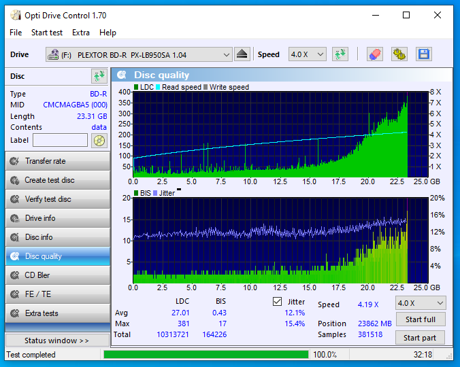Screen dimensions: 460x367
Task: Open the CD Bler test
Action: tap(58, 275)
